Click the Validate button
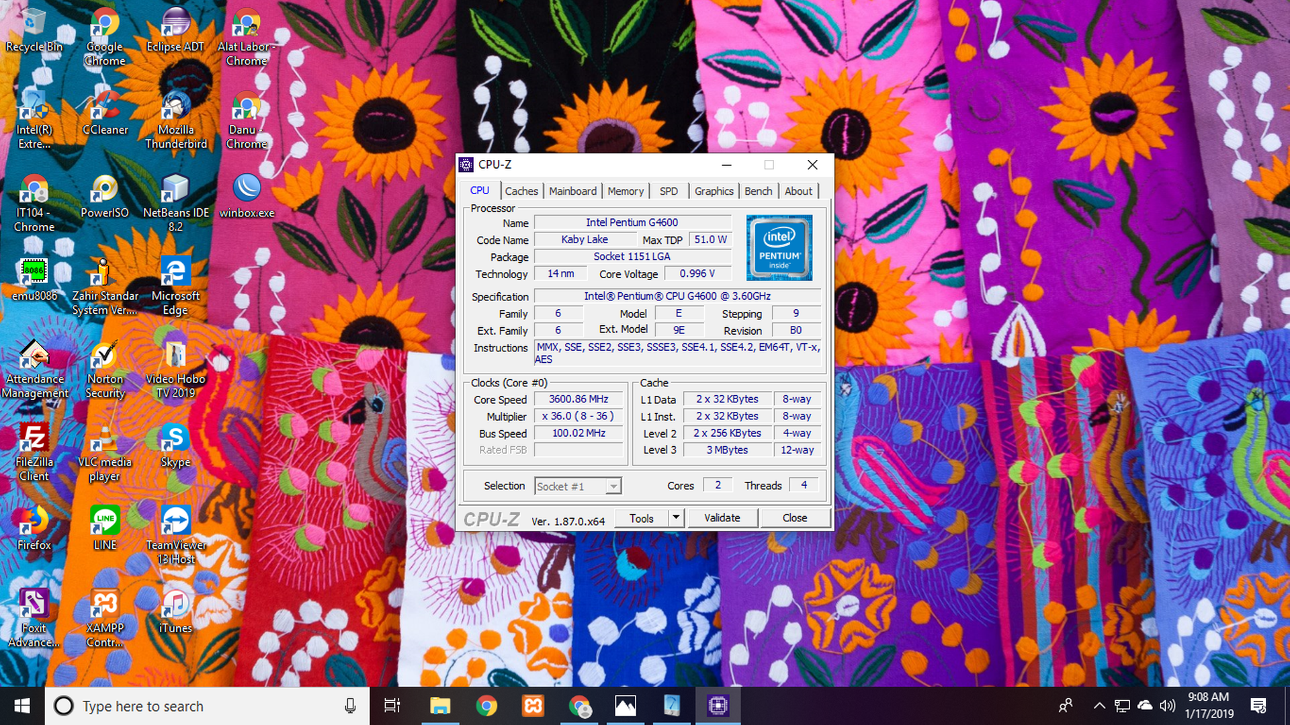Image resolution: width=1290 pixels, height=725 pixels. tap(722, 518)
